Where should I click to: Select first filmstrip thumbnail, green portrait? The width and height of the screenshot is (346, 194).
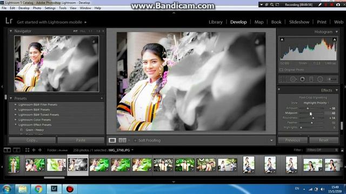click(14, 164)
